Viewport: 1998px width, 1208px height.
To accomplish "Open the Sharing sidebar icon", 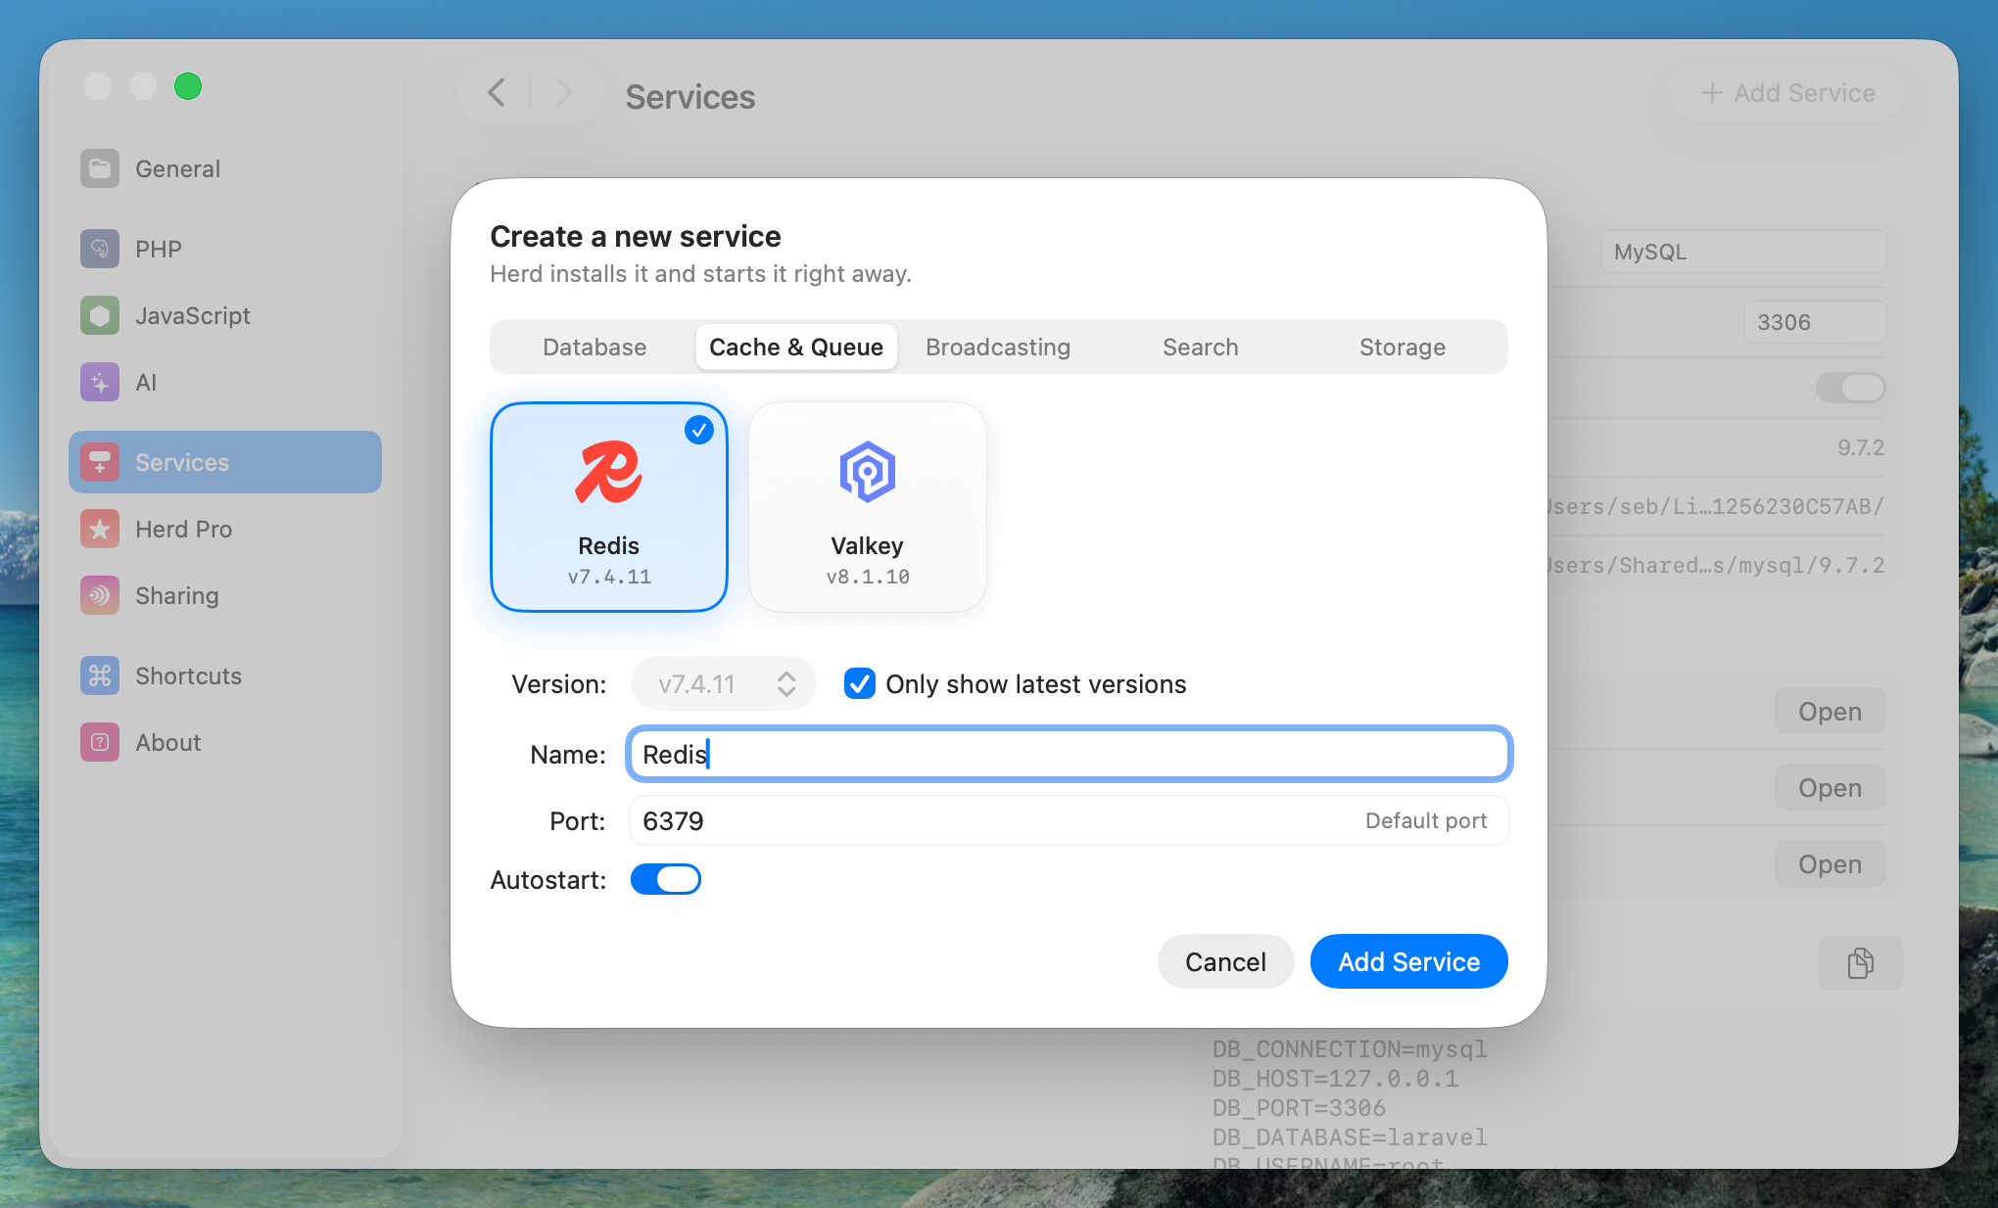I will 100,595.
